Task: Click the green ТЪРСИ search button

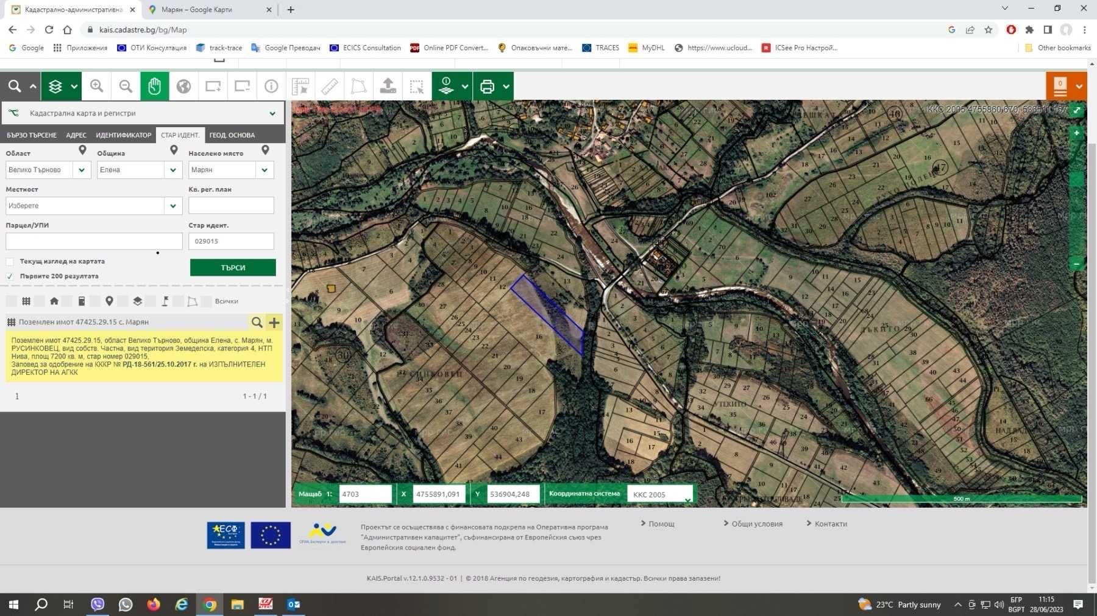Action: pos(233,267)
